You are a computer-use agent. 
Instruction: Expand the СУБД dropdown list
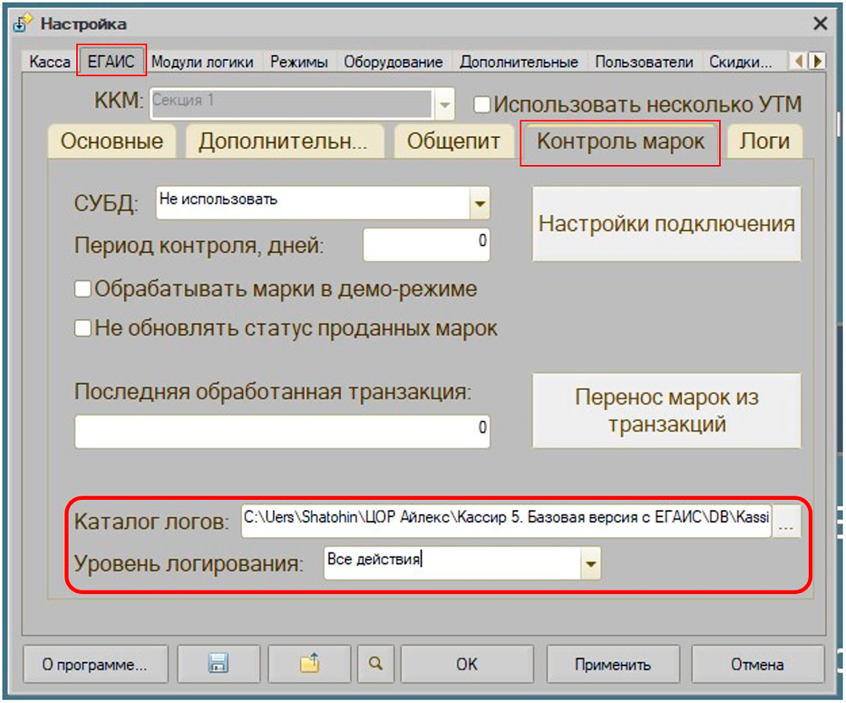480,203
